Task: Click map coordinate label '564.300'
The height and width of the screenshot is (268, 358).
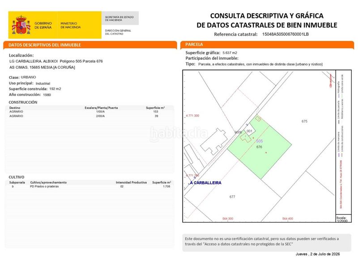Action: (228, 218)
